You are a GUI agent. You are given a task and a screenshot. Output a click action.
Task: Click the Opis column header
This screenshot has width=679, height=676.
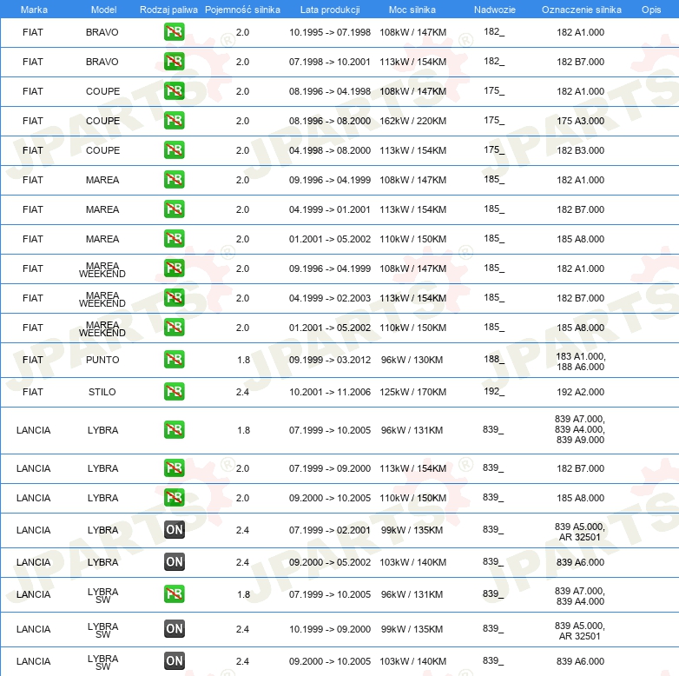(x=650, y=9)
